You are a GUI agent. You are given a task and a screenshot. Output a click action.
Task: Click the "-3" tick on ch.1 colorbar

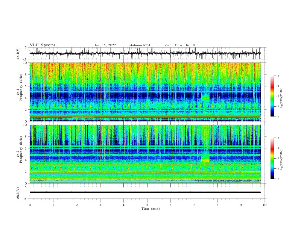(x=278, y=76)
